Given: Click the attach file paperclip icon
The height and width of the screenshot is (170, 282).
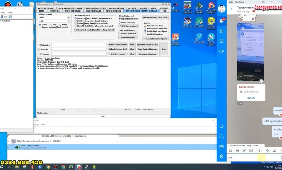Looking at the screenshot, I should click(244, 150).
